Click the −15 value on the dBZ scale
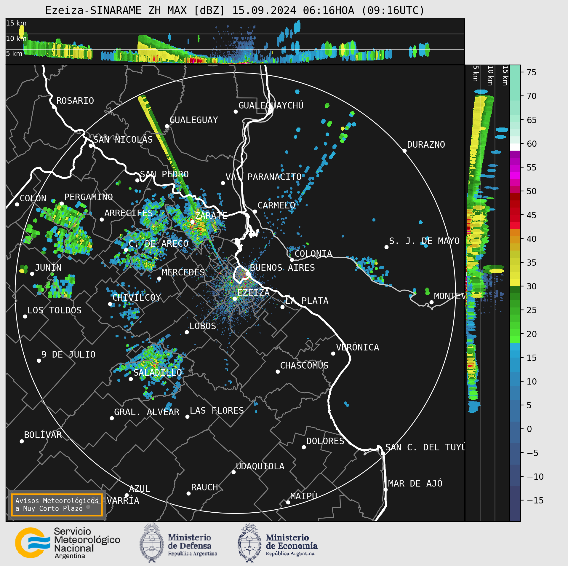The width and height of the screenshot is (568, 566). [x=535, y=500]
